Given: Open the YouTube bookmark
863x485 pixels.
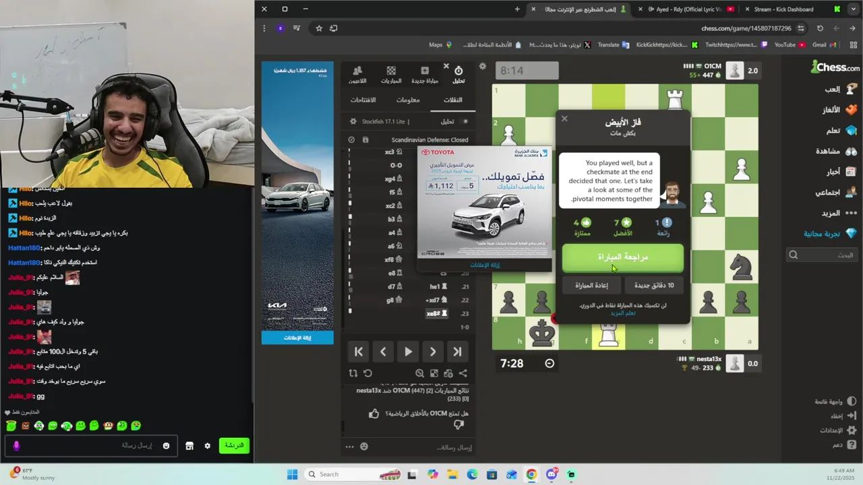Looking at the screenshot, I should (x=790, y=45).
